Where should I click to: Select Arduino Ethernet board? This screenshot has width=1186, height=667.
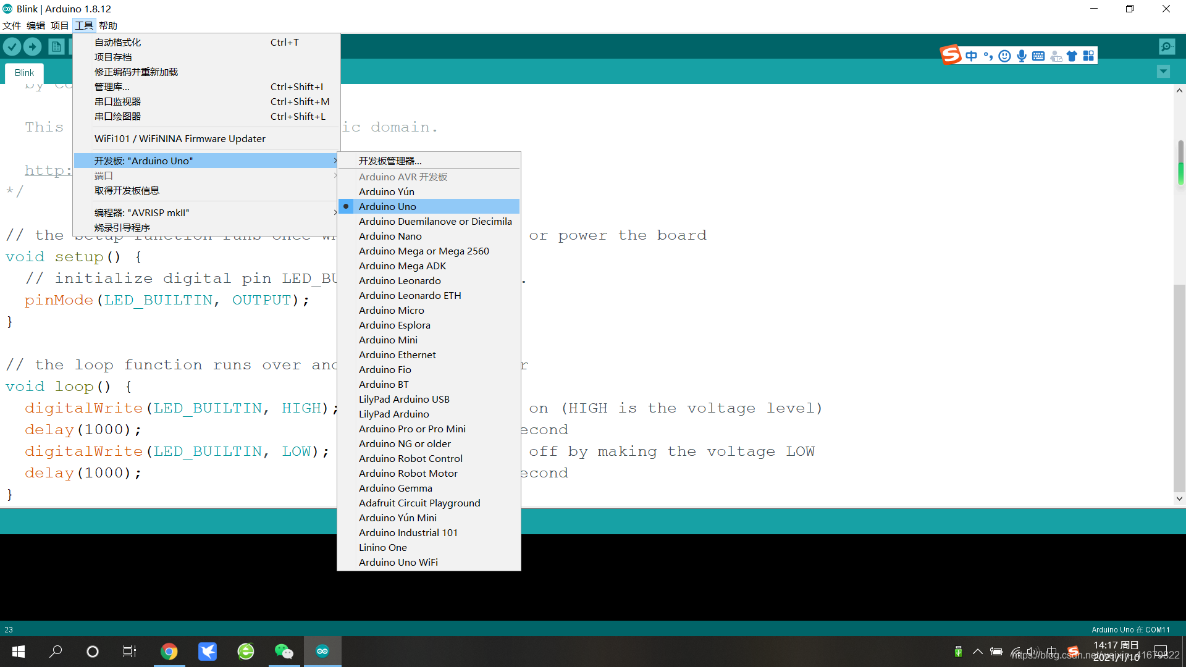[x=429, y=354]
